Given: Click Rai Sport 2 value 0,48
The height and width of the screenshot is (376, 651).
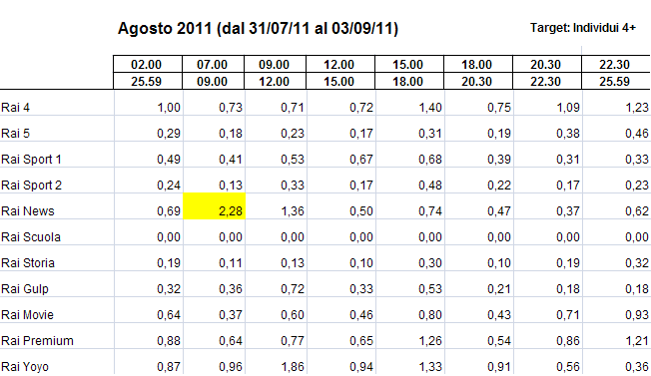Looking at the screenshot, I should tap(430, 186).
